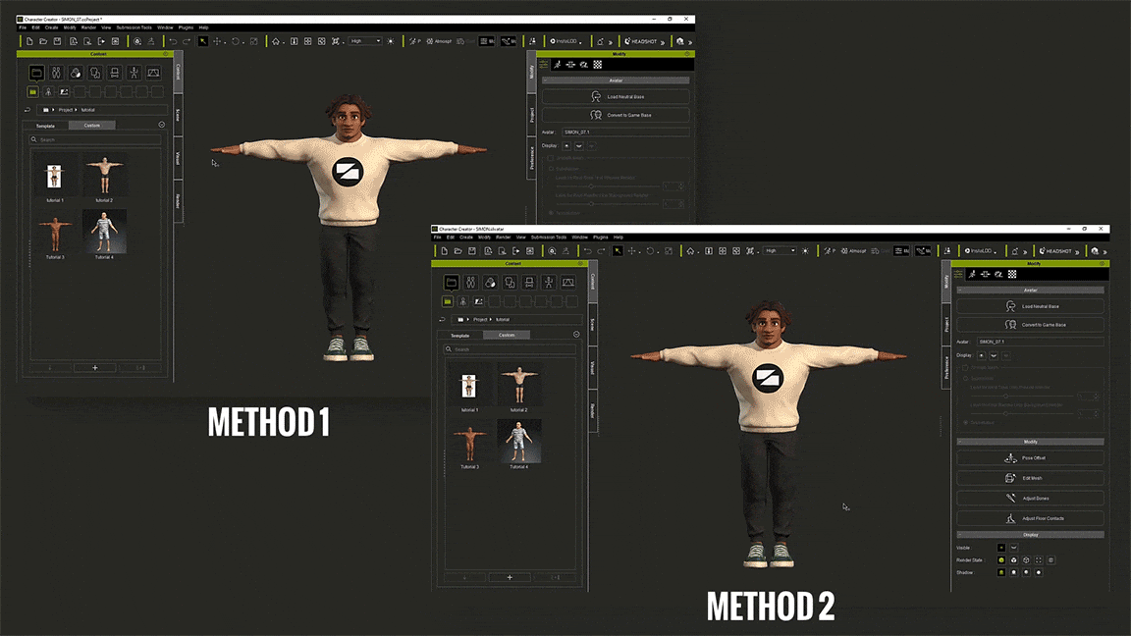Click Undo arrow in Method 2 toolbar
This screenshot has height=636, width=1131.
coord(588,251)
